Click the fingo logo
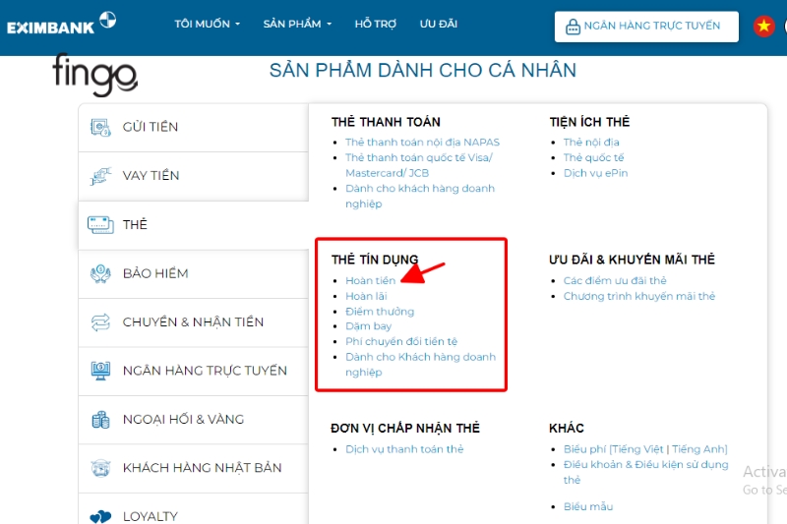Image resolution: width=787 pixels, height=524 pixels. point(94,74)
